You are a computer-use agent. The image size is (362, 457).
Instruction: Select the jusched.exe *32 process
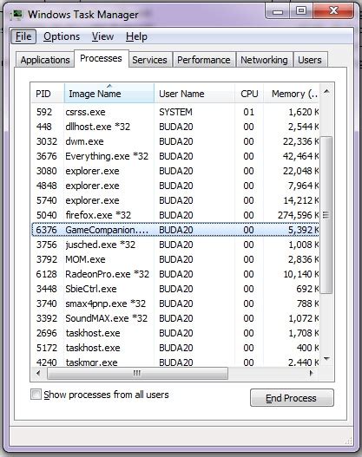(175, 245)
